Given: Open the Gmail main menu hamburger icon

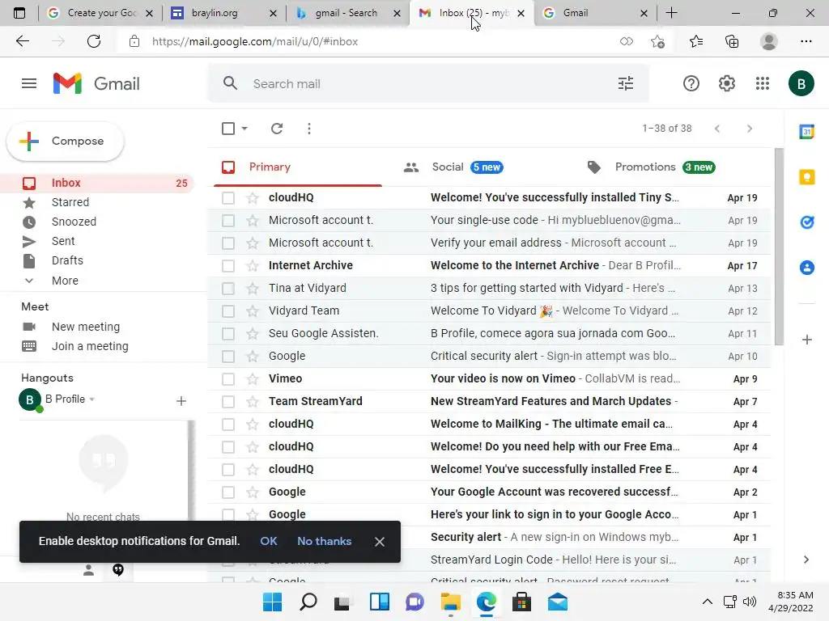Looking at the screenshot, I should click(29, 83).
